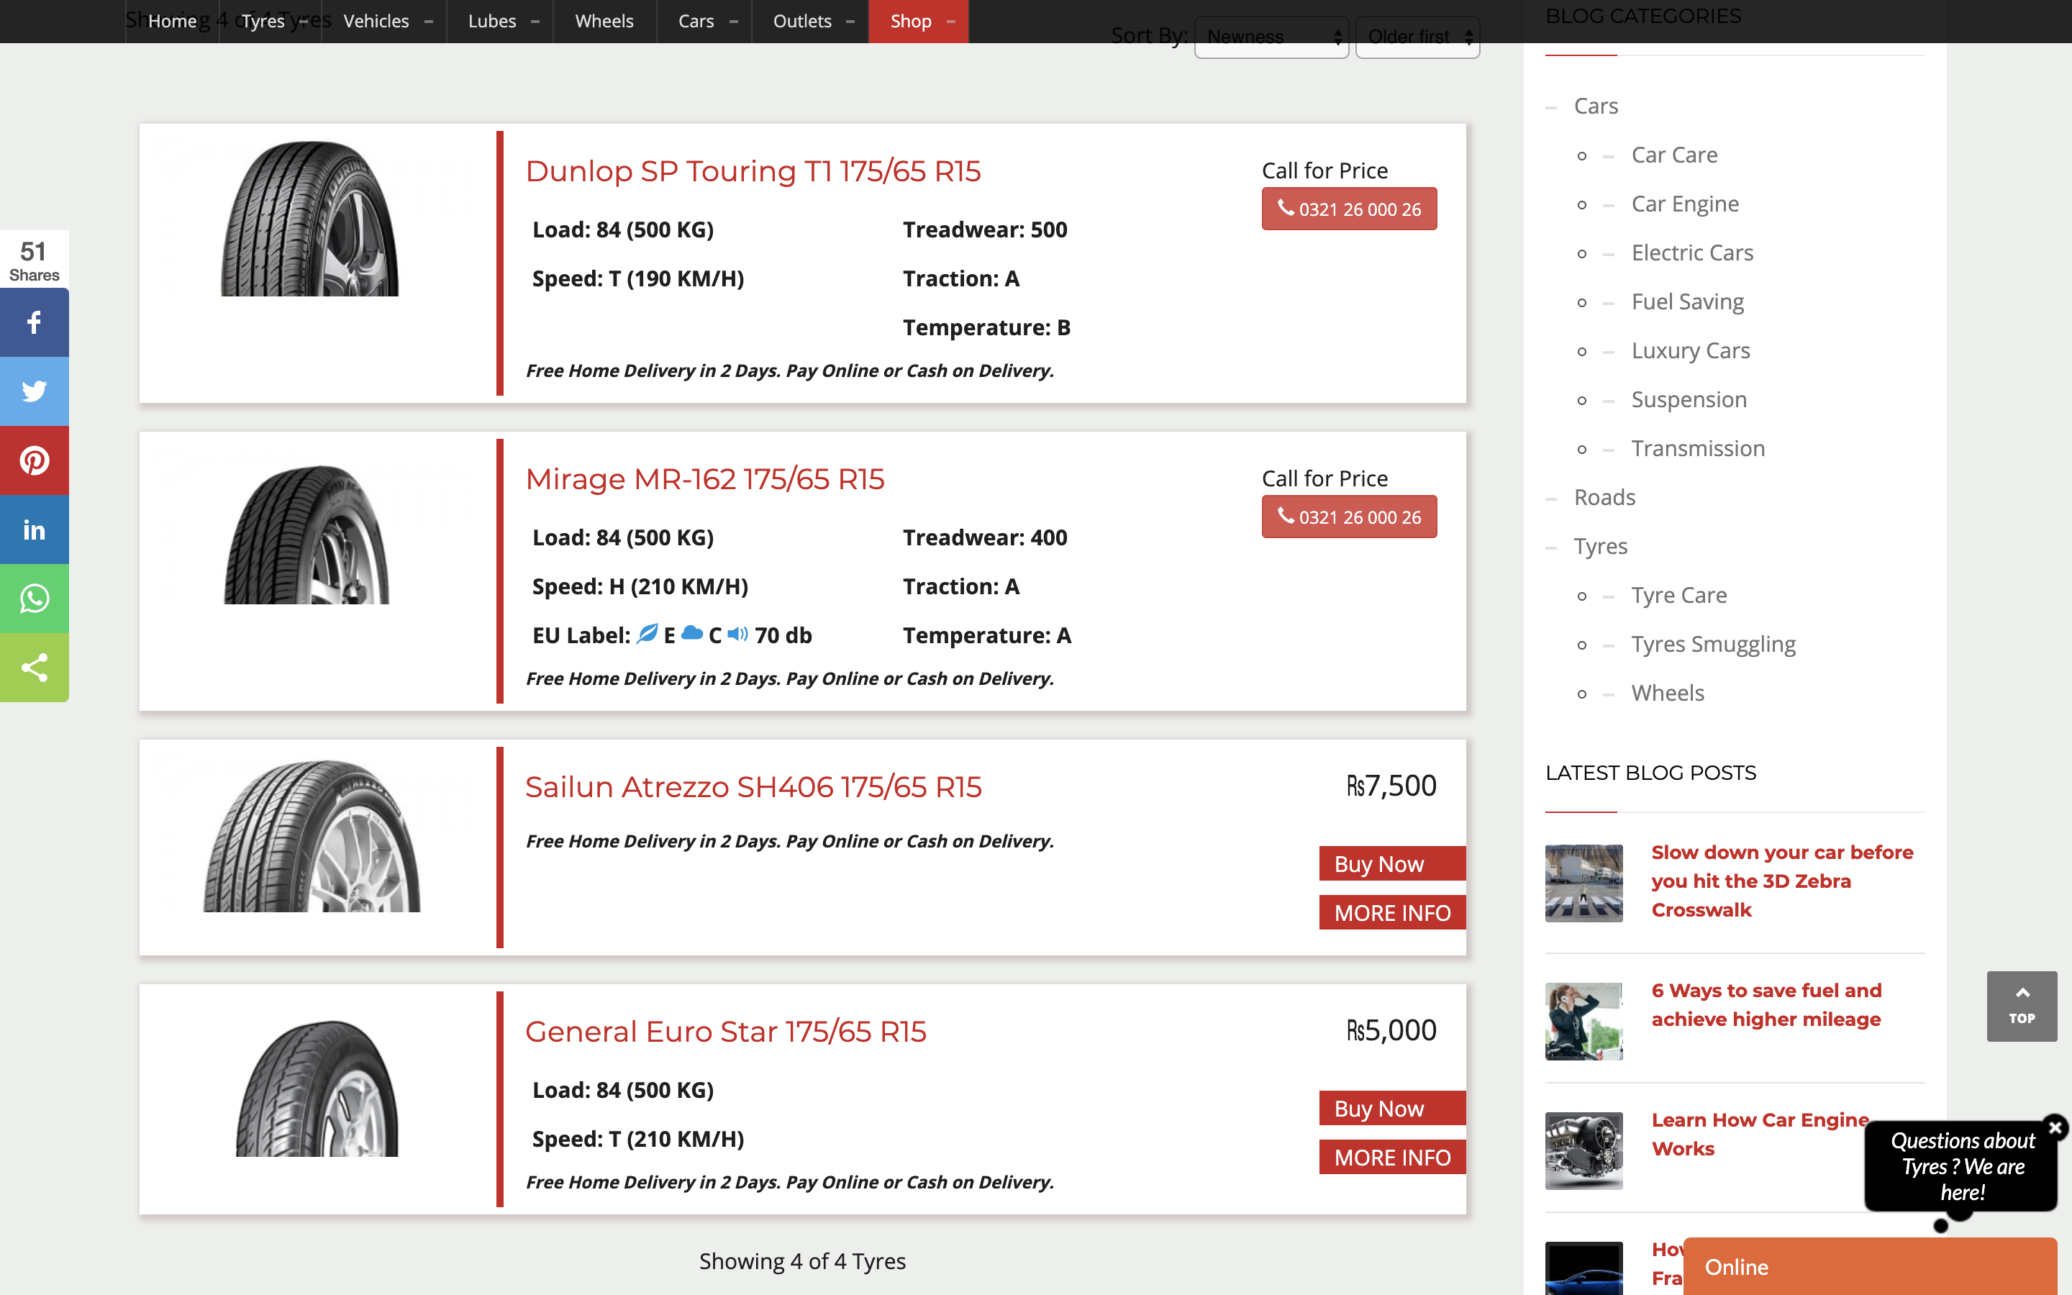Expand the Outlets menu
The image size is (2072, 1295).
tap(810, 22)
